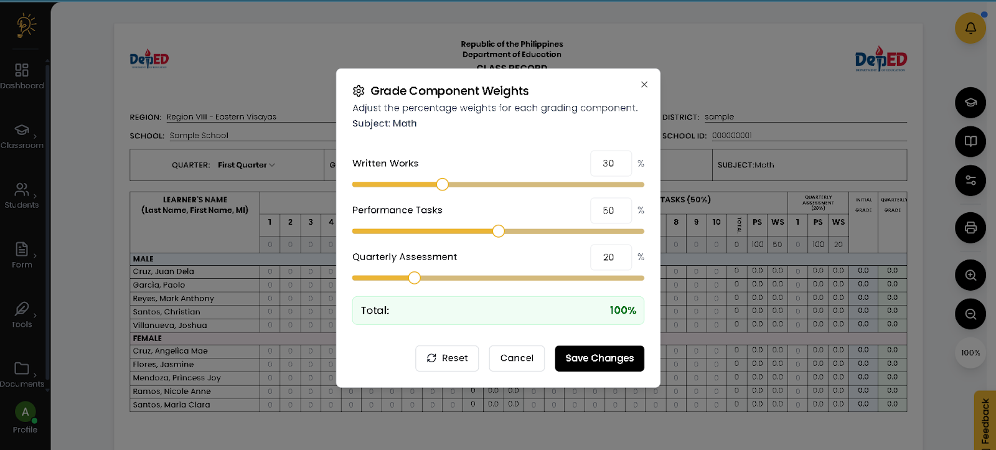Close the Grade Component Weights dialog
Viewport: 996px width, 450px height.
(644, 85)
